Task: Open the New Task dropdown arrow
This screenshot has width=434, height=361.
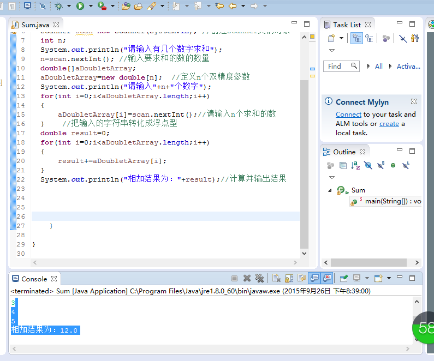Action: 342,38
